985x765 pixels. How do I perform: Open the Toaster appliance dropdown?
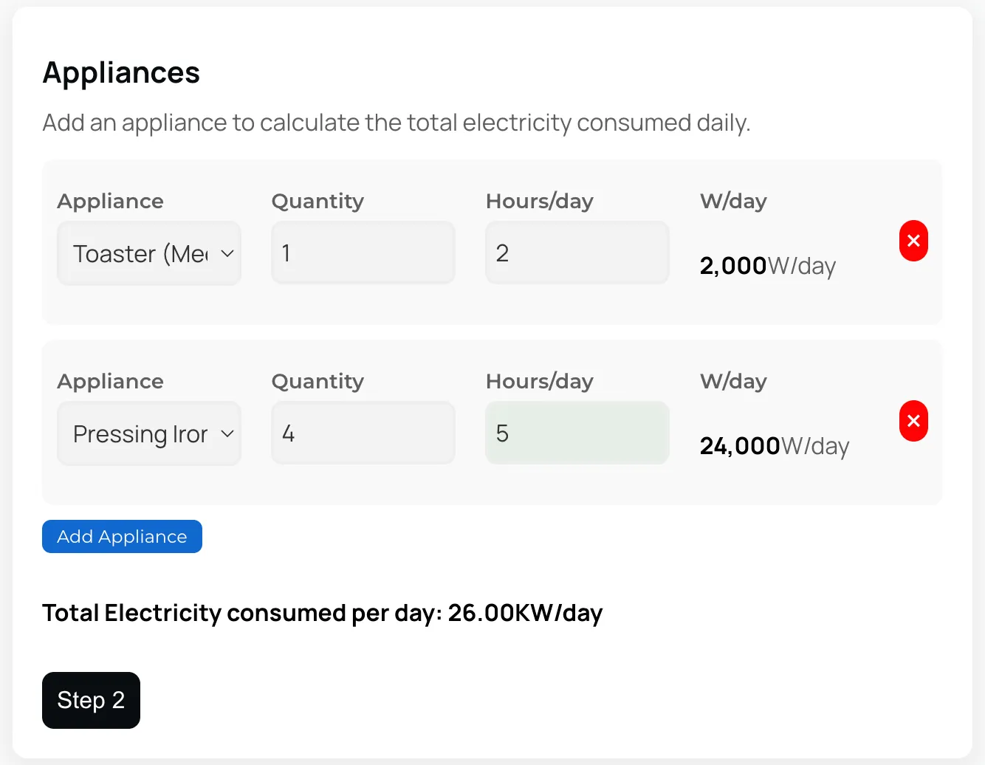click(149, 253)
